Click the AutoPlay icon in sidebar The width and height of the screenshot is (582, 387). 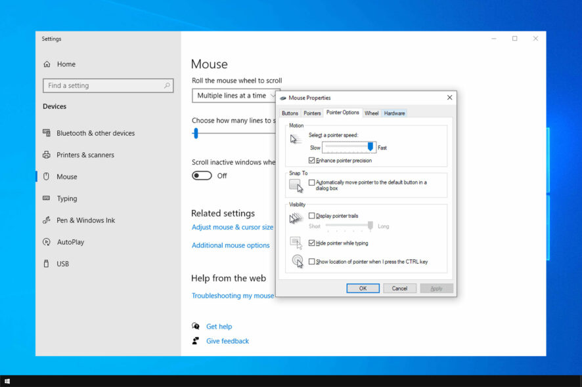click(x=47, y=242)
